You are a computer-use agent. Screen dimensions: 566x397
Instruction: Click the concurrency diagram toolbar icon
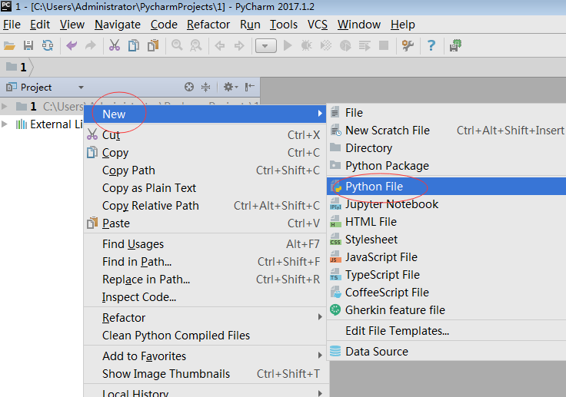click(365, 46)
